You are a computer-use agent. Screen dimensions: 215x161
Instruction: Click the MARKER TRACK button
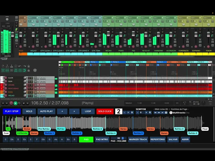click(138, 140)
